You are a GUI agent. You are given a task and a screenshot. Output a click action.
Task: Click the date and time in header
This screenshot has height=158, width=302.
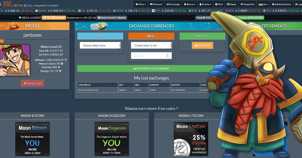(43, 6)
